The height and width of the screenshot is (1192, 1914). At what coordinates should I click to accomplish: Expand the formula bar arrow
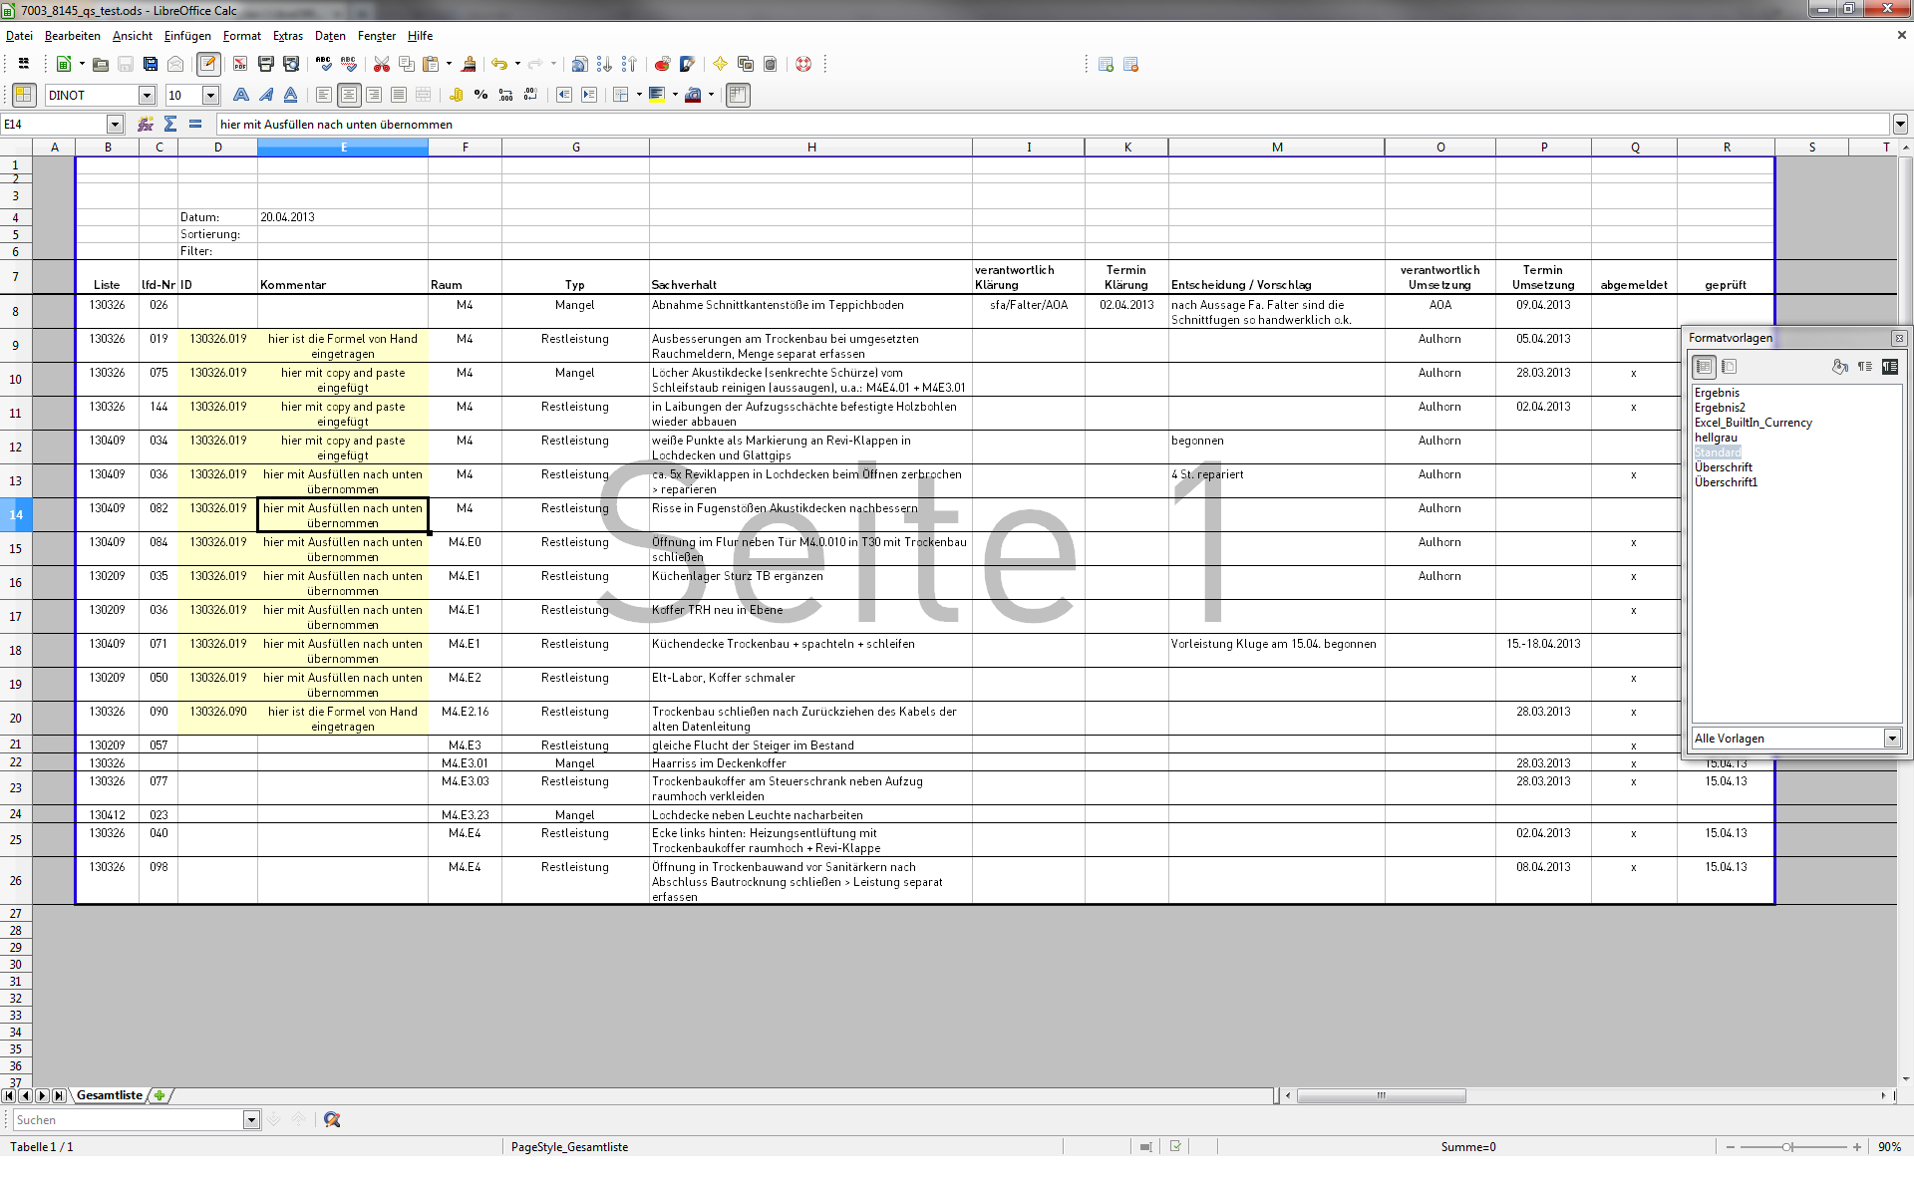(1900, 125)
